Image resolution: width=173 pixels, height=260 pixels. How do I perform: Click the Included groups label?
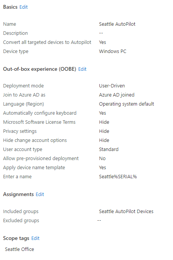[x=20, y=212]
